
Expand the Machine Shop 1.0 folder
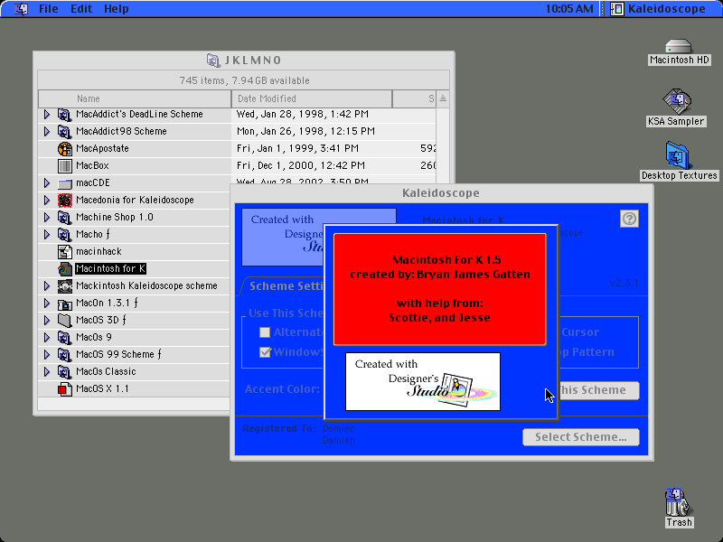(x=47, y=217)
